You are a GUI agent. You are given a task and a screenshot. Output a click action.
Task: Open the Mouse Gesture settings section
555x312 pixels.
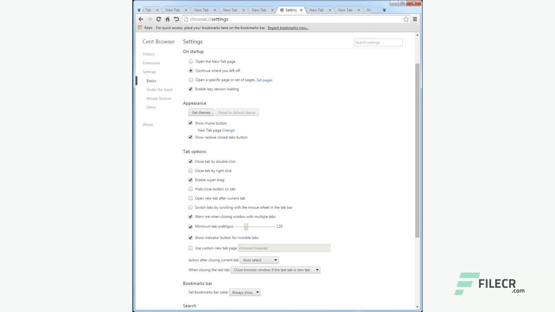click(x=159, y=98)
